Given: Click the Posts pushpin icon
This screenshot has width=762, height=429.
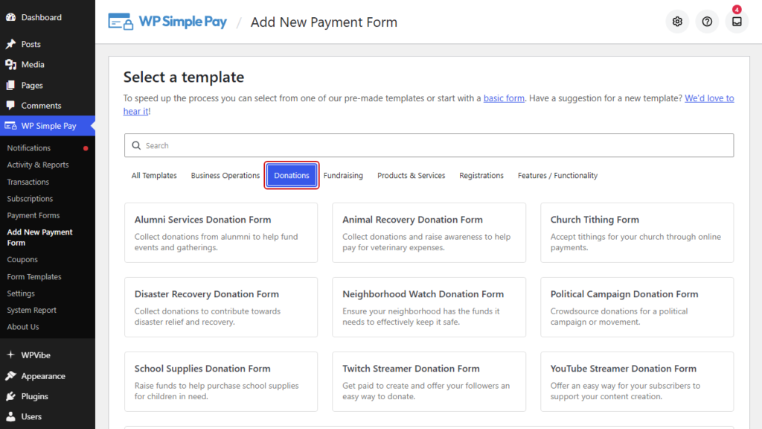Looking at the screenshot, I should [x=10, y=44].
